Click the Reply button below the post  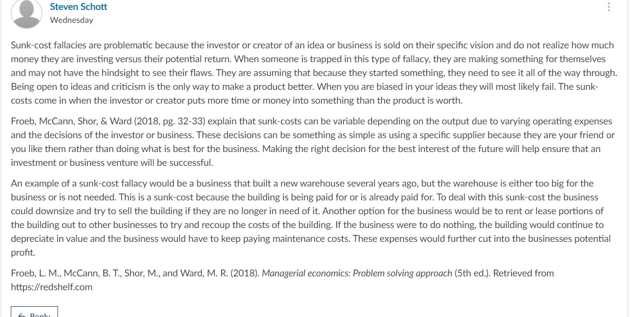pyautogui.click(x=34, y=312)
